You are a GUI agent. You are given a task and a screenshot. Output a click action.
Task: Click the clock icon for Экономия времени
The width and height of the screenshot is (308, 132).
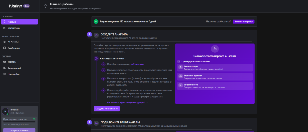180,77
